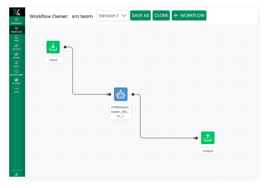Open the Dashboard from the sidebar

click(x=16, y=21)
